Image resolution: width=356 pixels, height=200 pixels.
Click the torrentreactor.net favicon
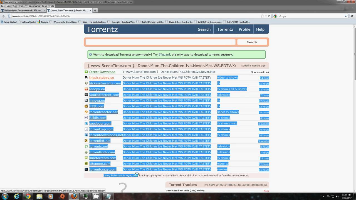tap(86, 112)
